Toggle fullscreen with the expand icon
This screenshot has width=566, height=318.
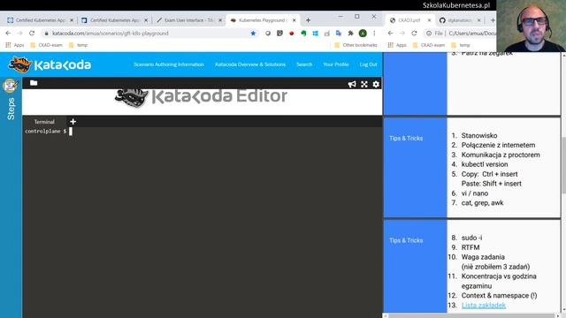[x=364, y=84]
